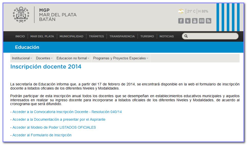247x145 pixels.
Task: Open Programas y Proyectos Especiales dropdown
Action: tap(120, 58)
